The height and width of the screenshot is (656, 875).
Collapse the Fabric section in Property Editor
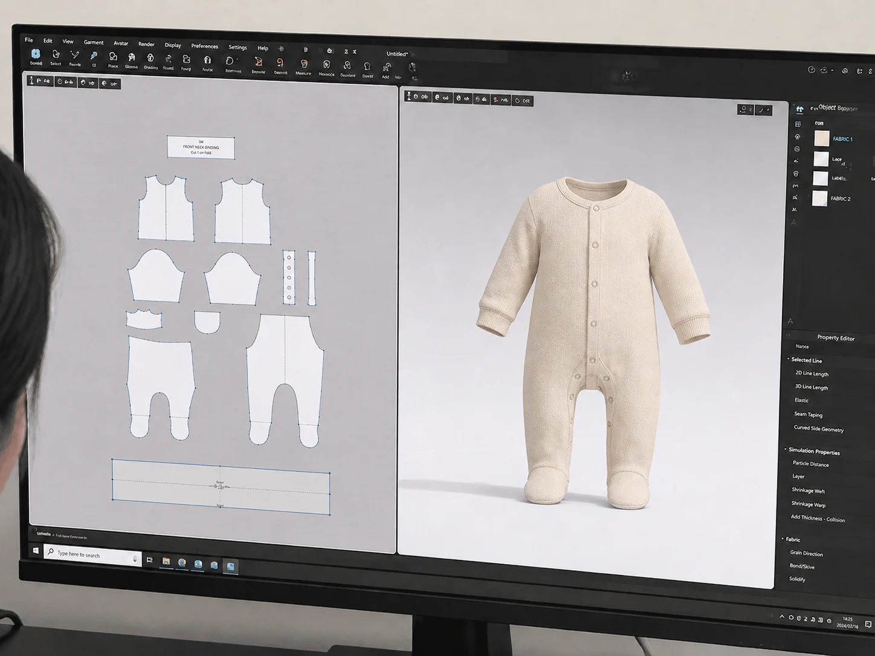pyautogui.click(x=783, y=539)
